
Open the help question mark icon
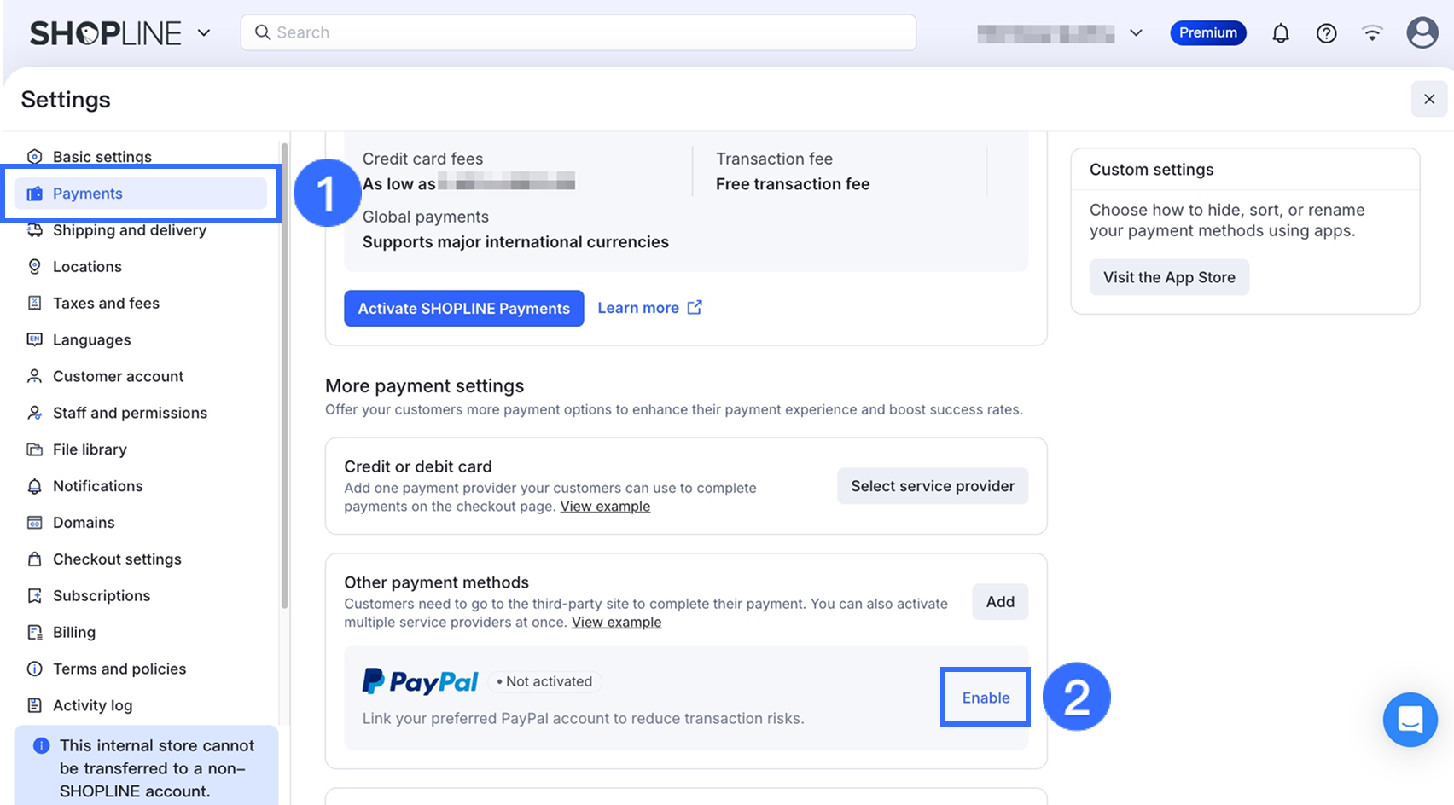coord(1326,33)
